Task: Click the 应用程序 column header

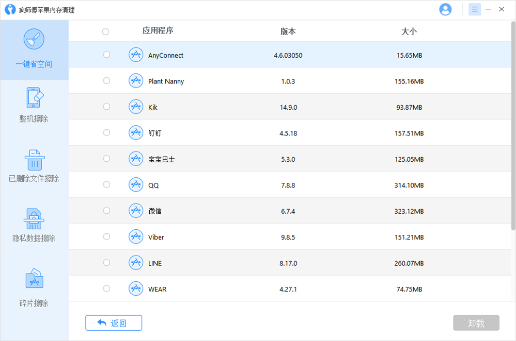Action: point(158,30)
